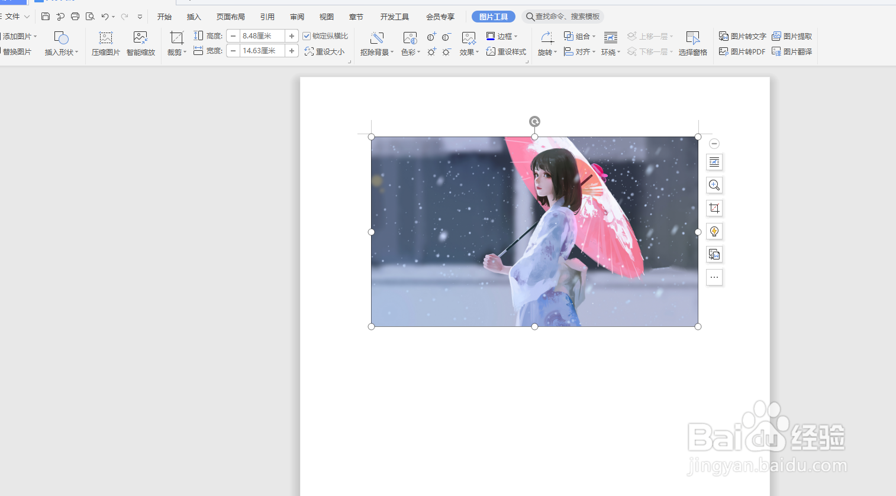Decrease height with minus button
The image size is (896, 496).
click(233, 36)
